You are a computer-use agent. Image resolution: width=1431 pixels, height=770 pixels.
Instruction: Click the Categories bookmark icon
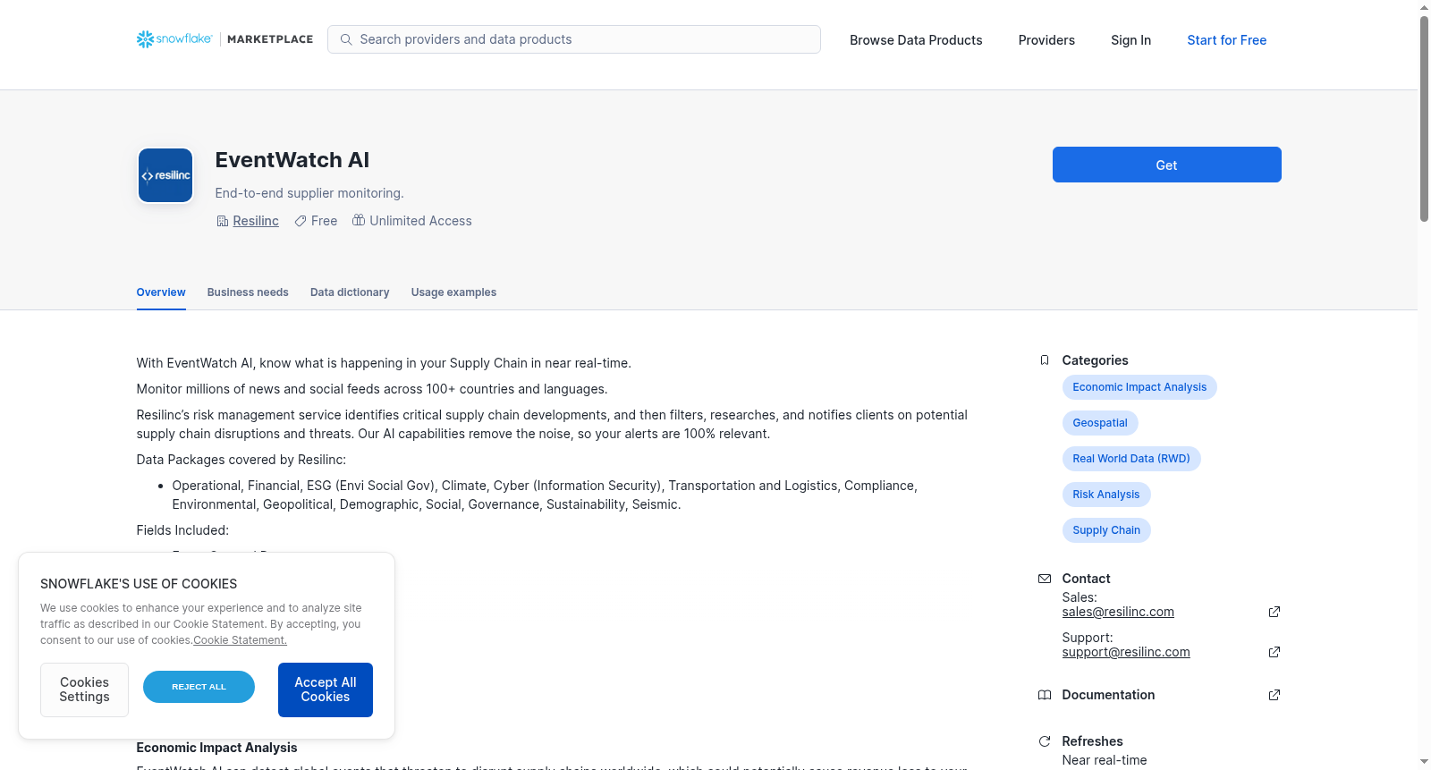[1045, 360]
